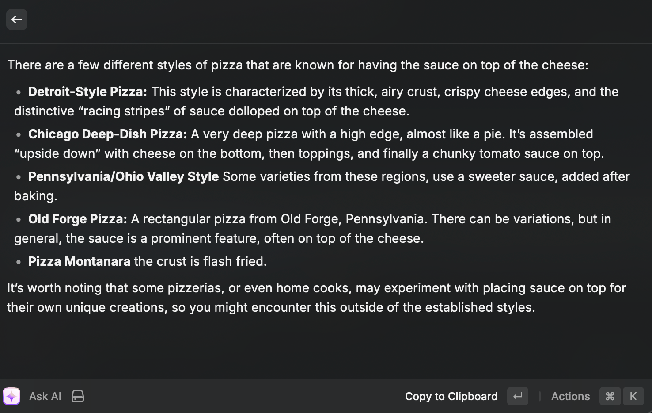Click the Old Forge Pizza heading
This screenshot has width=652, height=413.
(x=78, y=219)
